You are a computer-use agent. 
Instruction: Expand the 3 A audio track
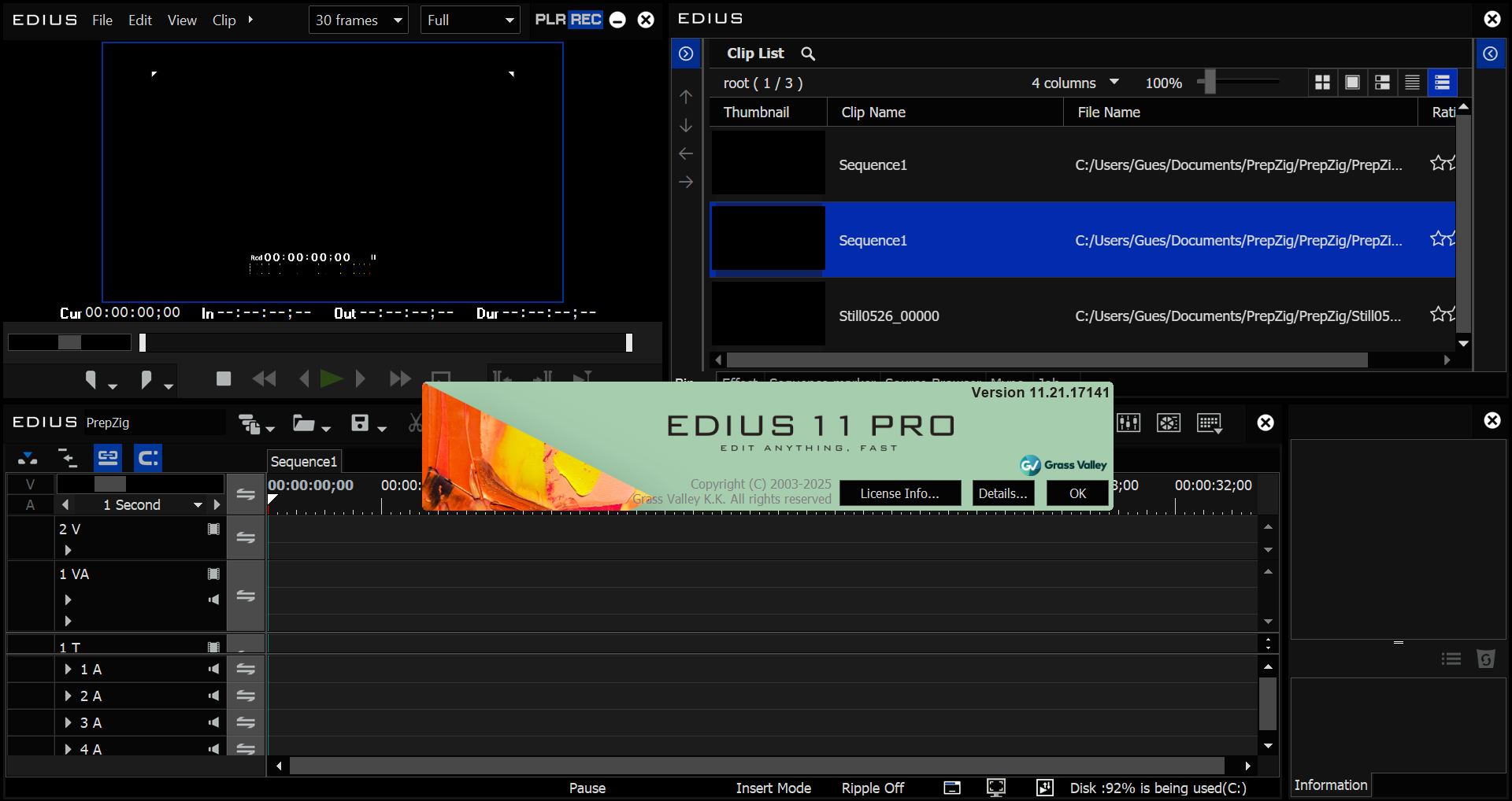(x=68, y=722)
